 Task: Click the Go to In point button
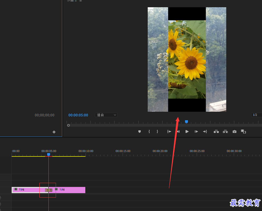point(169,132)
